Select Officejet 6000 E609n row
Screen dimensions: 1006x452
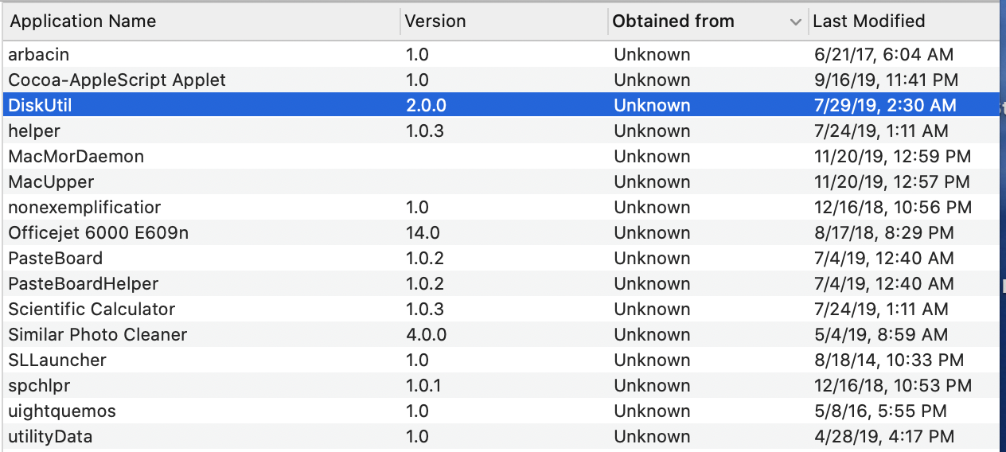click(99, 233)
